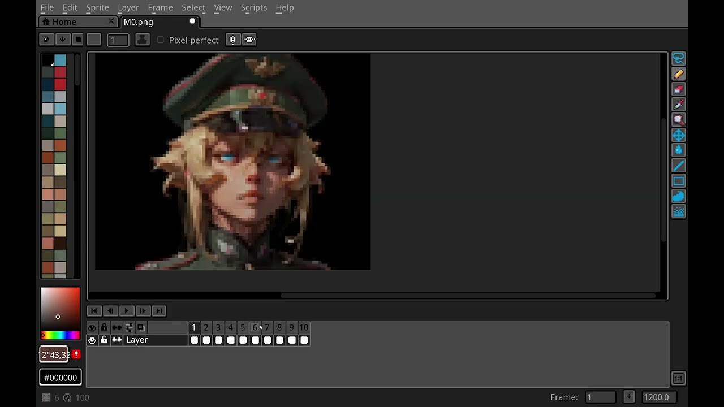The image size is (724, 407).
Task: Open the File menu
Action: [x=47, y=7]
